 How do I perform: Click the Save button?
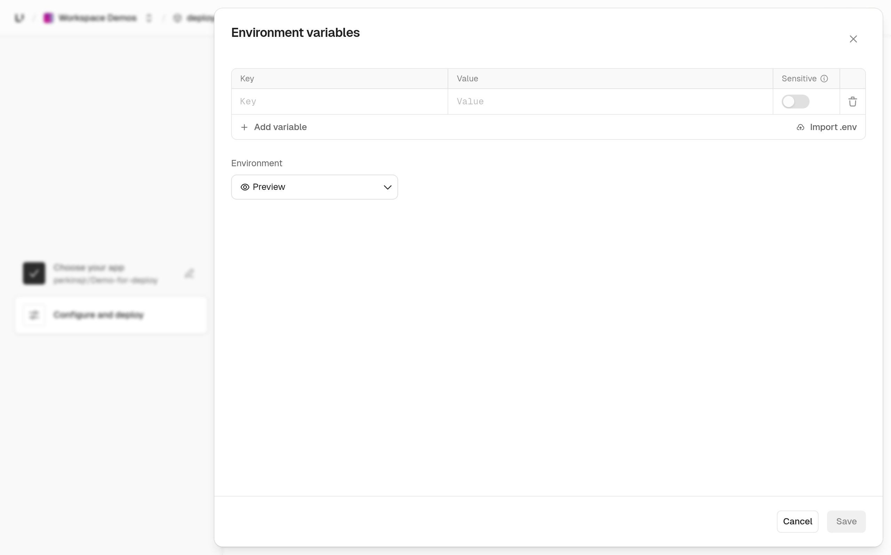pos(846,521)
